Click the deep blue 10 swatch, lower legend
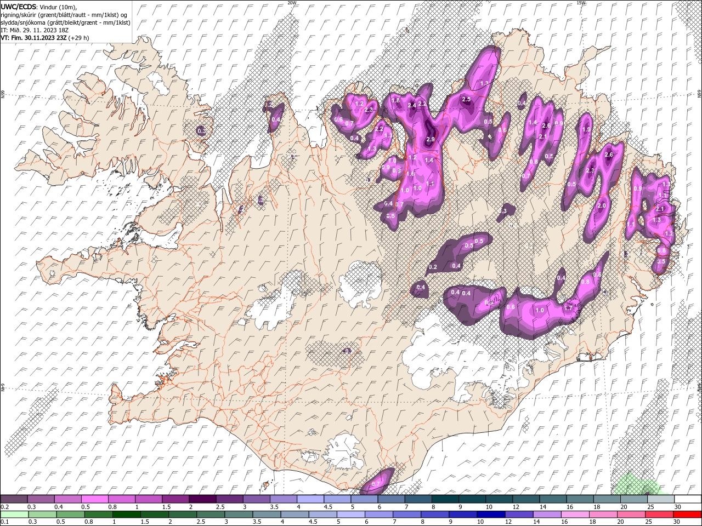702x526 pixels. click(x=491, y=514)
